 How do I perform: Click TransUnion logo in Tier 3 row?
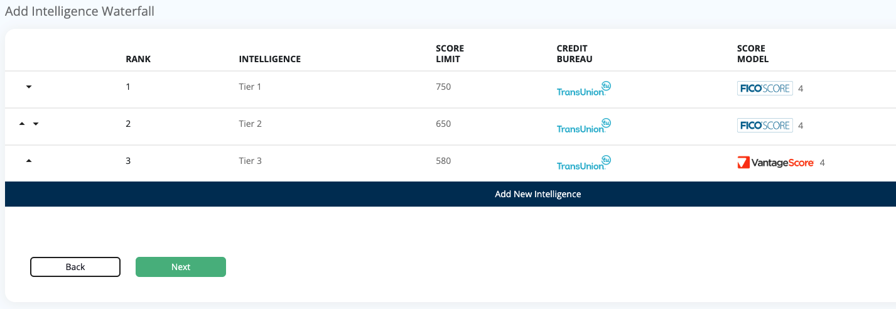pyautogui.click(x=584, y=163)
